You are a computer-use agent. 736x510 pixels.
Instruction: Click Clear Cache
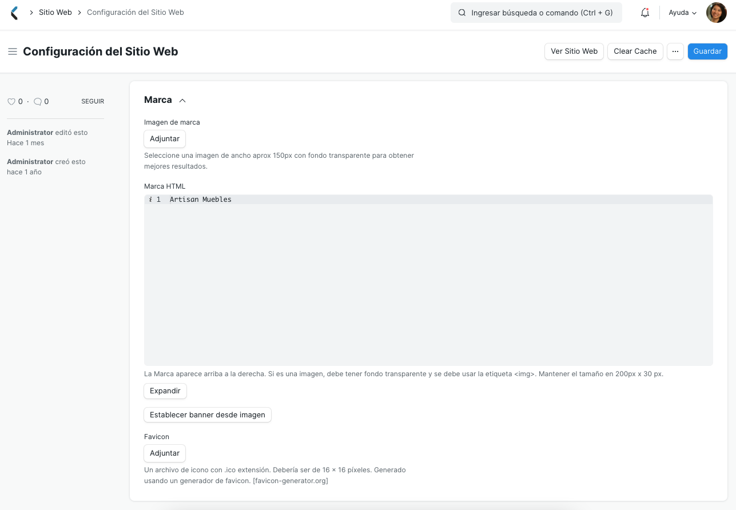click(635, 51)
